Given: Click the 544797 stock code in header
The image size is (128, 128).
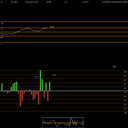Looking at the screenshot, I should (86, 2).
